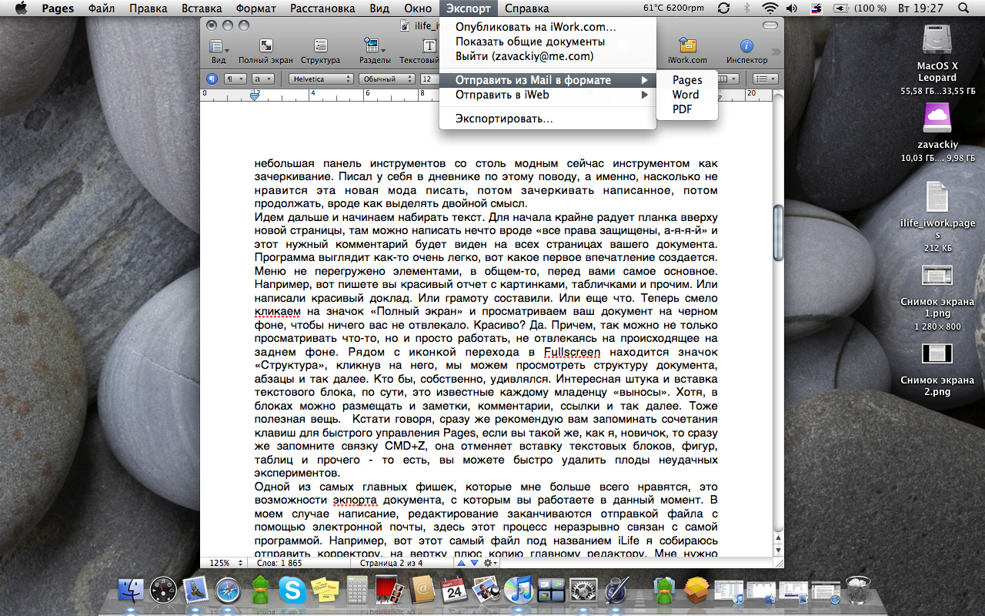Open the Wi-Fi status menu
This screenshot has height=616, width=985.
click(770, 8)
